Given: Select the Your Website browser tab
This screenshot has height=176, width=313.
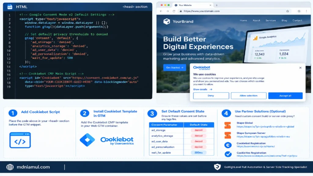Looking at the screenshot, I should click(x=193, y=5).
